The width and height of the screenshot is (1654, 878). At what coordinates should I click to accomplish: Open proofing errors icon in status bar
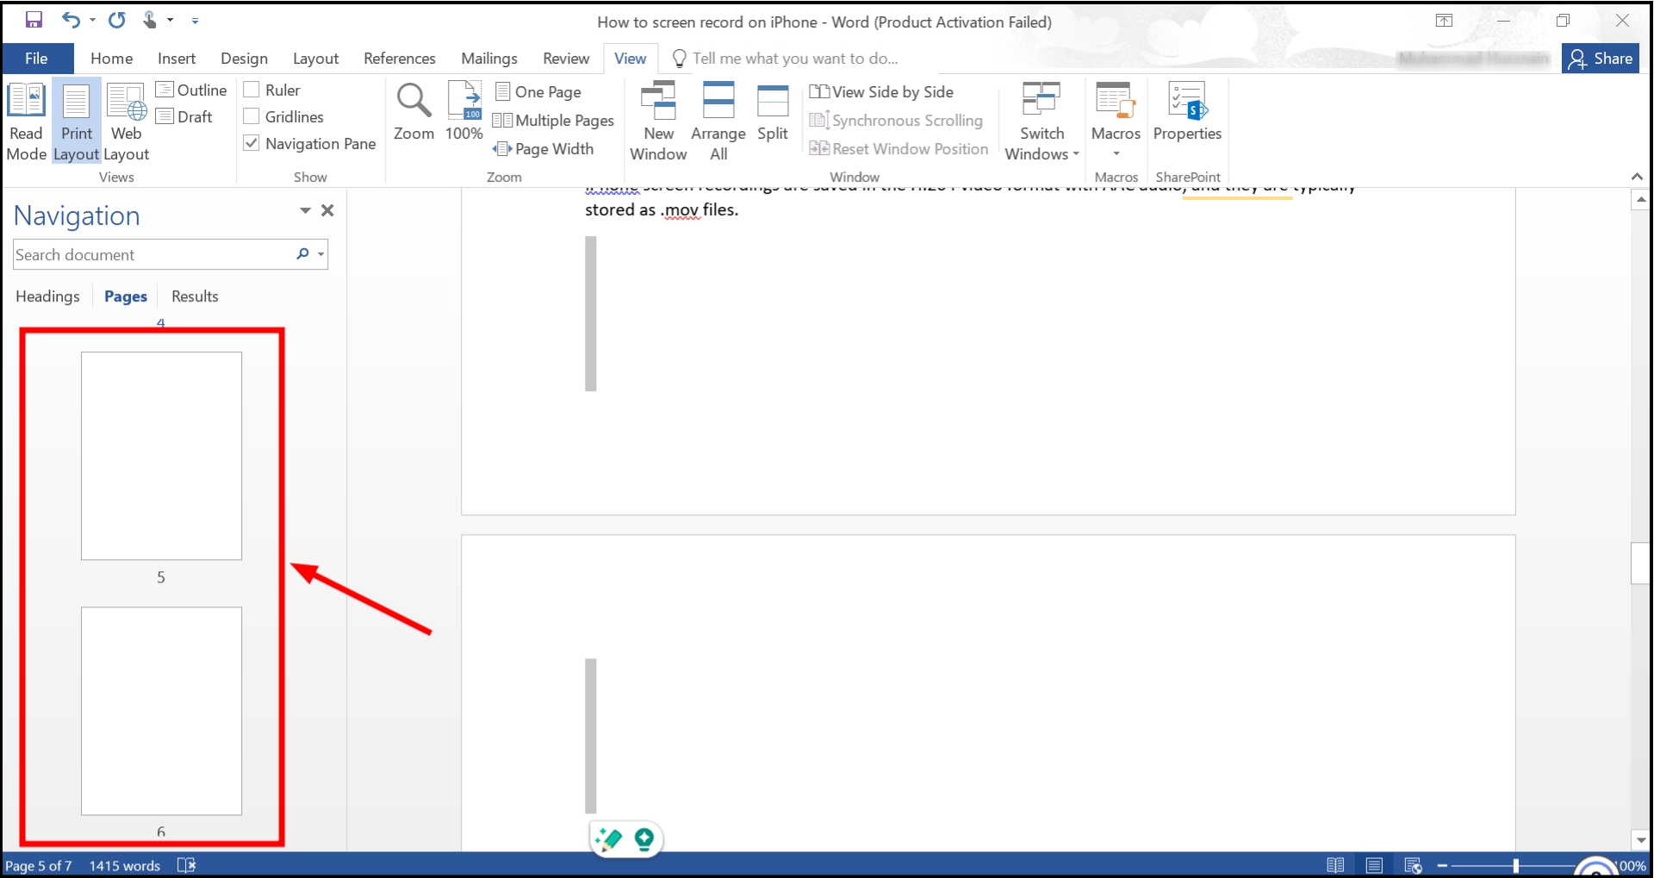(x=186, y=865)
